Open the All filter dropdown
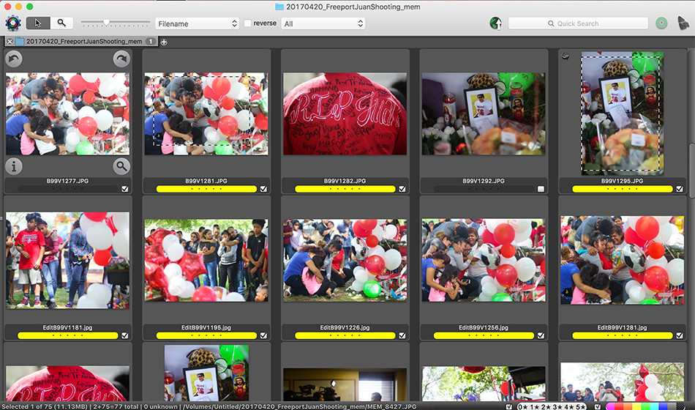 (x=323, y=23)
